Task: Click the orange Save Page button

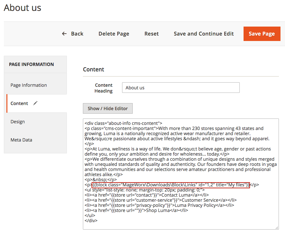Action: click(262, 34)
